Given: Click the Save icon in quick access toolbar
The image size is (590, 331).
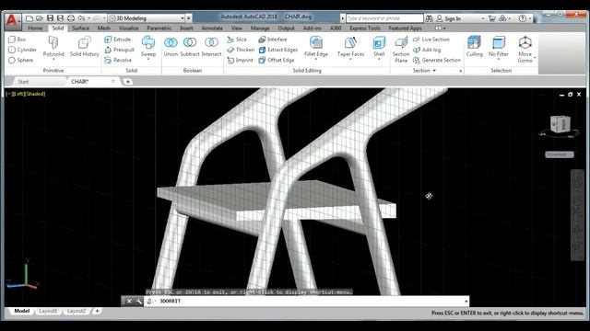Looking at the screenshot, I should [50, 18].
